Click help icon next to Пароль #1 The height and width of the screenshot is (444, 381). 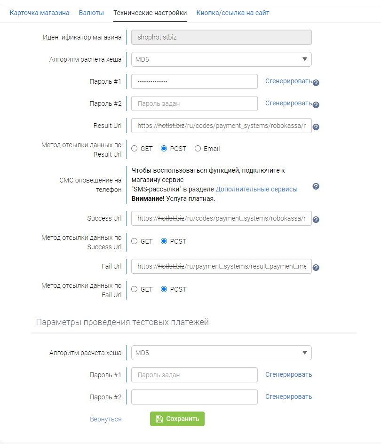[x=316, y=83]
